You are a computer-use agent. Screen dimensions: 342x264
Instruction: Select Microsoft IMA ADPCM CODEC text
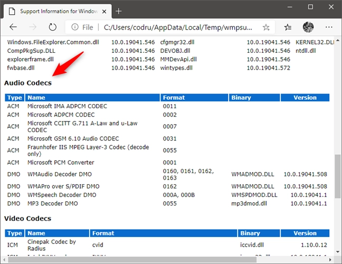[x=67, y=106]
